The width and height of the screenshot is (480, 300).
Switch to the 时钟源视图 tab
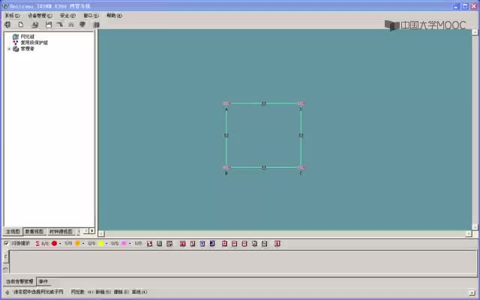coord(61,232)
